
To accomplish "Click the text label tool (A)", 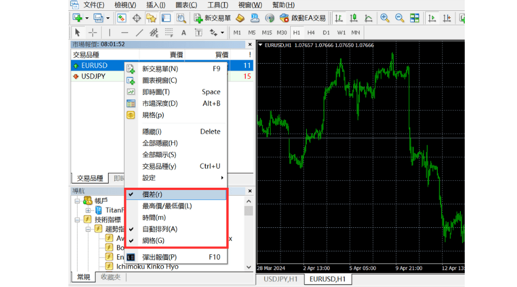I will pyautogui.click(x=183, y=33).
